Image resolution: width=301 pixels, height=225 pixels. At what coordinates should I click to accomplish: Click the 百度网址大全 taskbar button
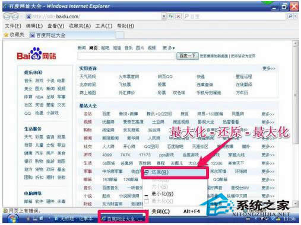pos(123,218)
